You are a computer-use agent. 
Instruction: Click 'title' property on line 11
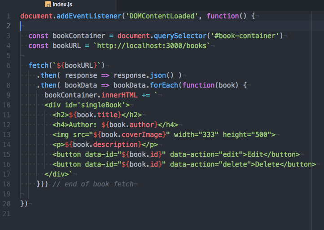coord(107,115)
